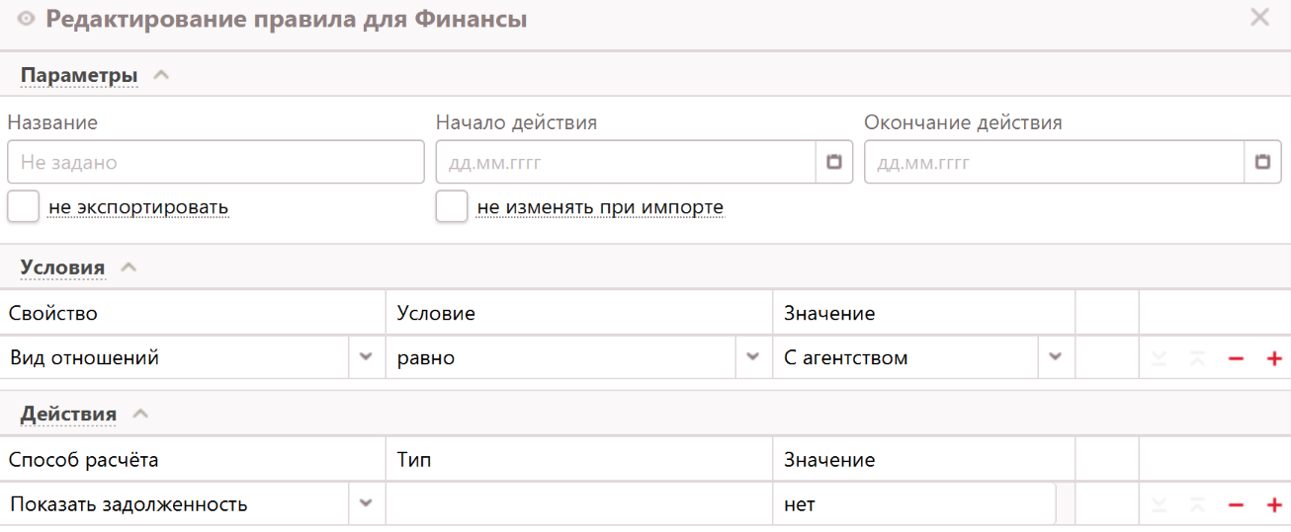The image size is (1291, 532).
Task: Open calendar for Начало действия date
Action: click(833, 162)
